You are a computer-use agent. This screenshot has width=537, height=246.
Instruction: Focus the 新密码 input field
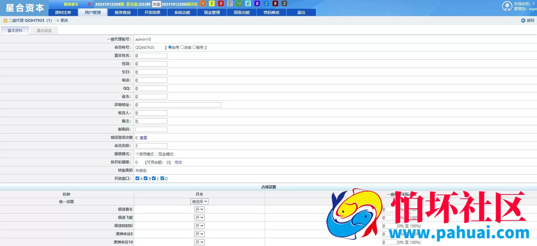coord(151,130)
